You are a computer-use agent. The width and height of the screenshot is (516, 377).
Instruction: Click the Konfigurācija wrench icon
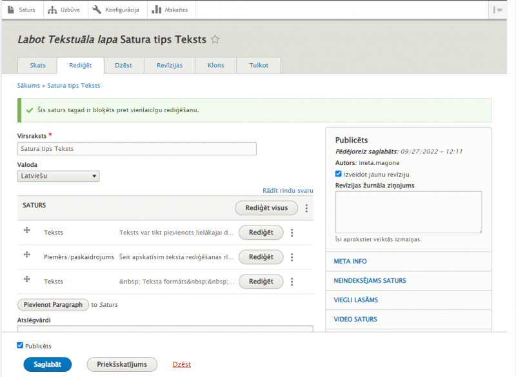point(97,10)
